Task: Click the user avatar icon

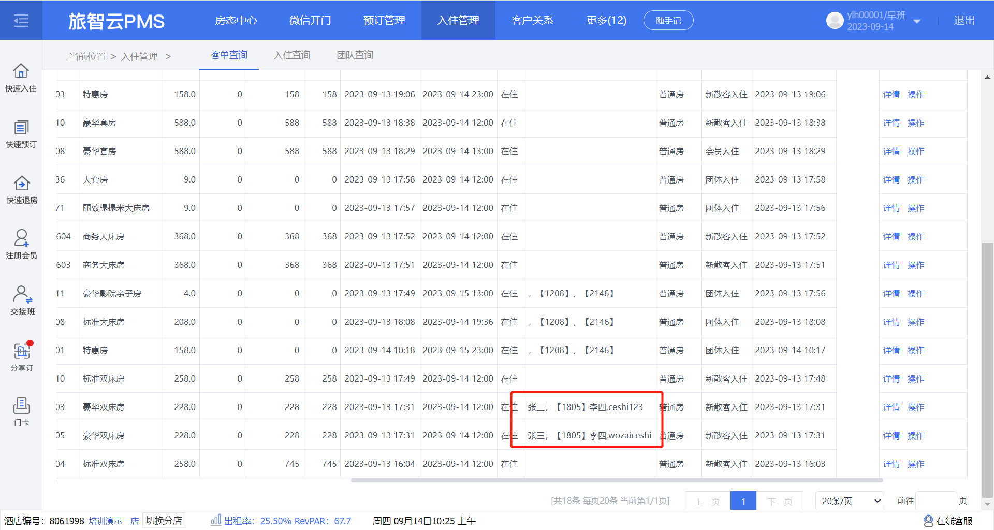Action: pyautogui.click(x=835, y=20)
